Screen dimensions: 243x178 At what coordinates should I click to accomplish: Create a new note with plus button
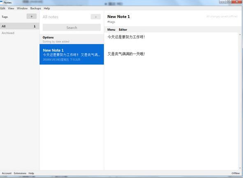point(96,17)
